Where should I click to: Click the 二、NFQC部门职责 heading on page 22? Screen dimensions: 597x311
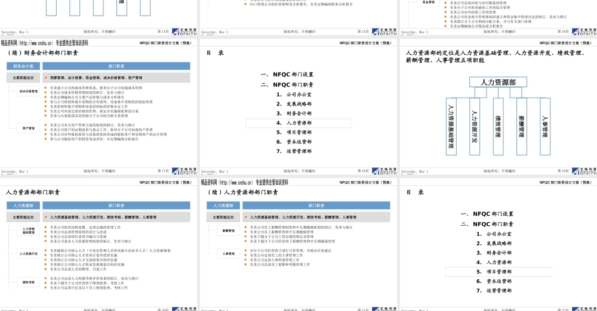pos(487,225)
